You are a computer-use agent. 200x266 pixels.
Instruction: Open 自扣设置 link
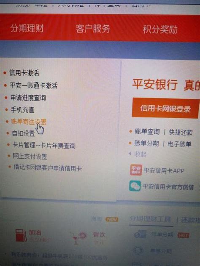[24, 133]
